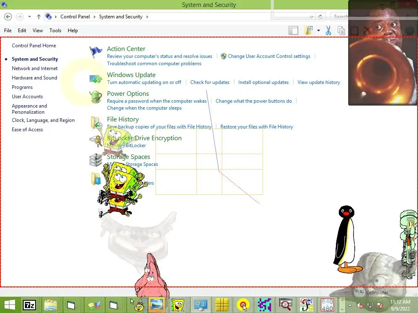Click the folder options toolbar icon
This screenshot has height=313, width=418.
click(309, 30)
